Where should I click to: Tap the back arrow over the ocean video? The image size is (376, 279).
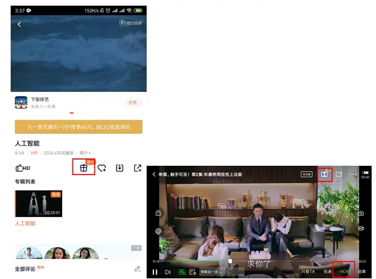coord(19,24)
